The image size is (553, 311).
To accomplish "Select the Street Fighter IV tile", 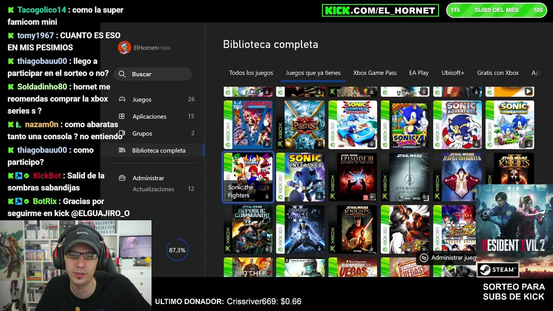I will [x=405, y=229].
